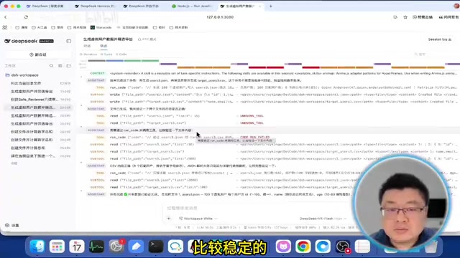The image size is (460, 258).
Task: Open the pink cat app in Dock
Action: (283, 247)
